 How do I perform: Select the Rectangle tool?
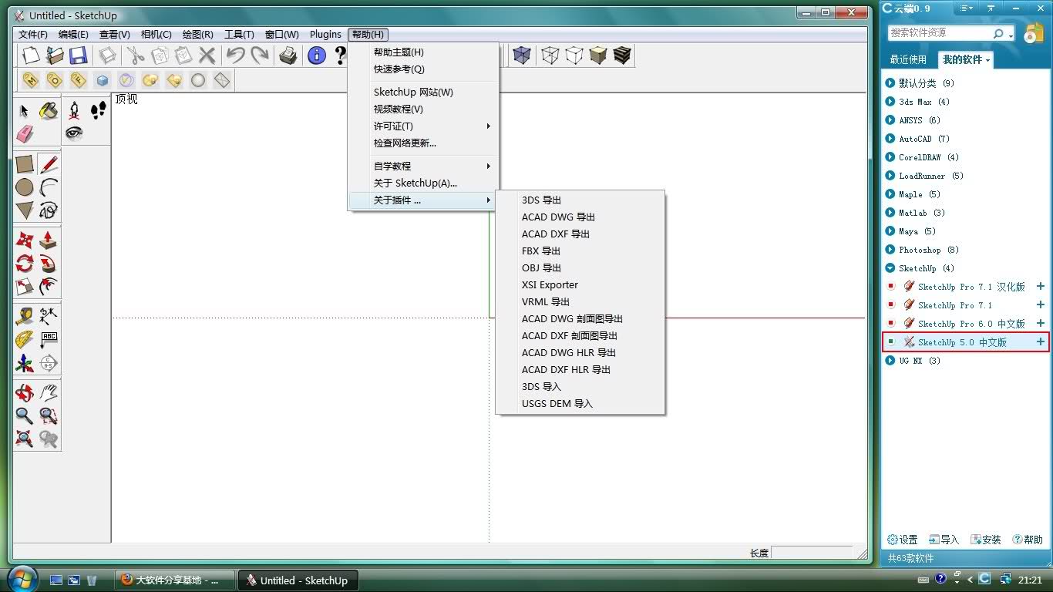pos(25,164)
